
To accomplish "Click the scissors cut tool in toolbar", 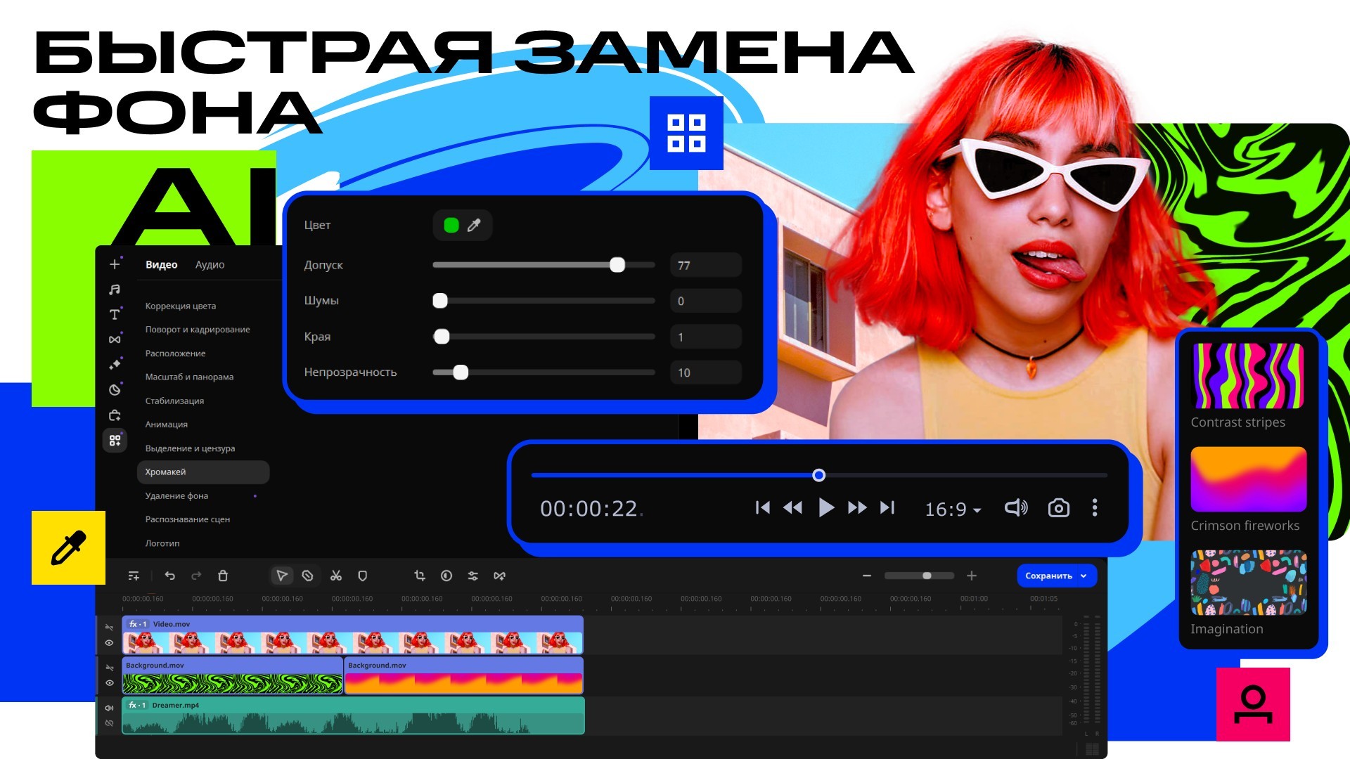I will pyautogui.click(x=336, y=576).
